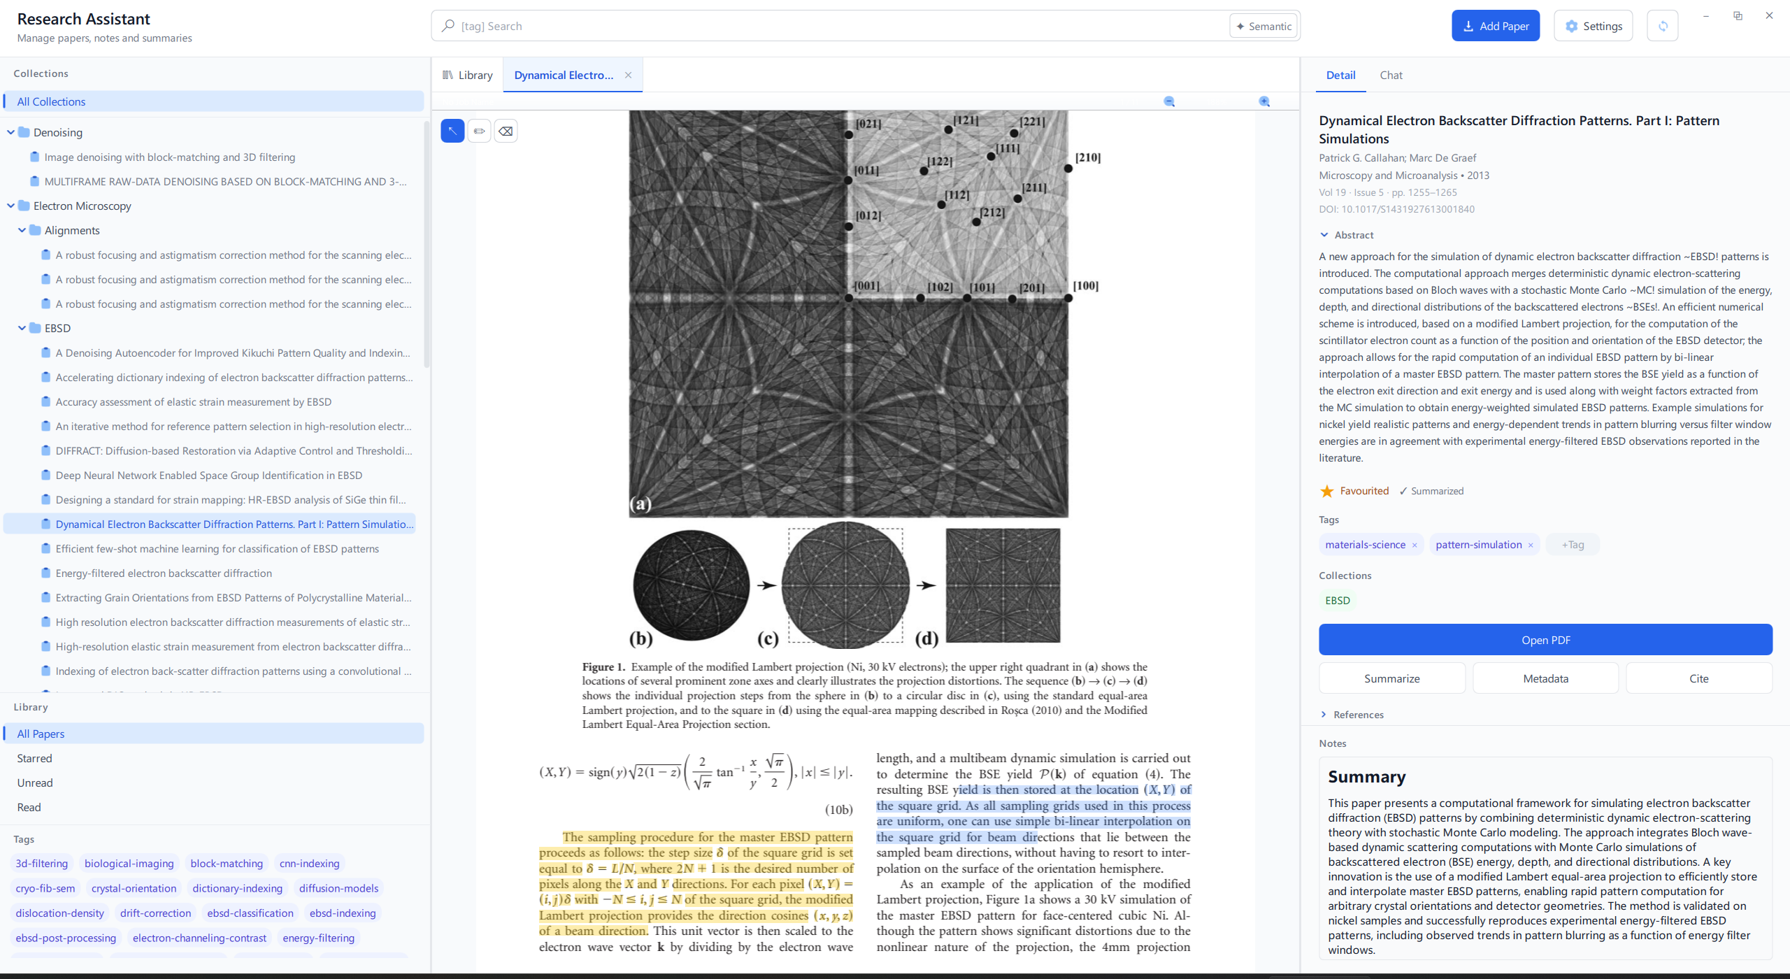Toggle the Summarized checkmark status
The height and width of the screenshot is (979, 1790).
[1431, 491]
